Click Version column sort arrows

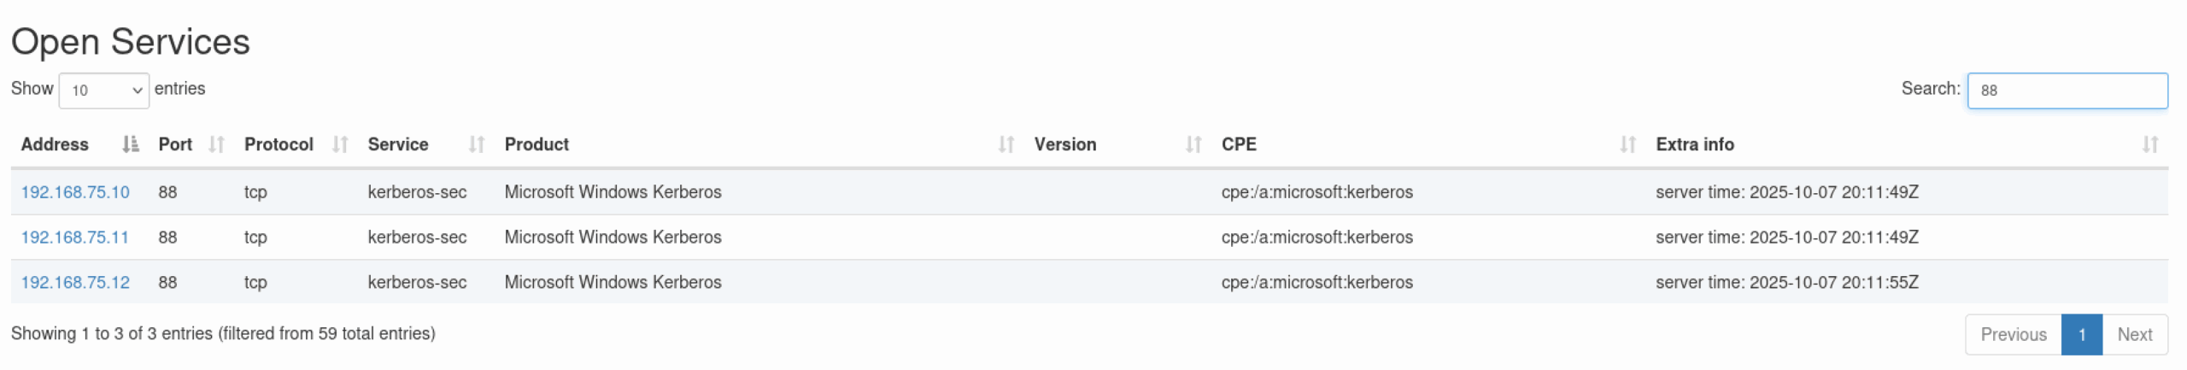pyautogui.click(x=1193, y=144)
